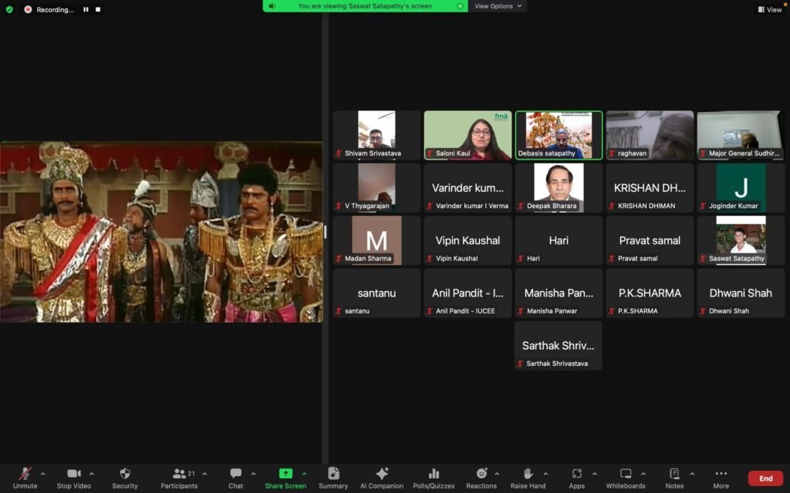Select P.K.SHARMA's participant tile
Image resolution: width=790 pixels, height=493 pixels.
tap(650, 293)
